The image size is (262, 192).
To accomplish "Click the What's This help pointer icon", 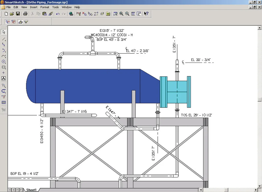I will pyautogui.click(x=146, y=14).
